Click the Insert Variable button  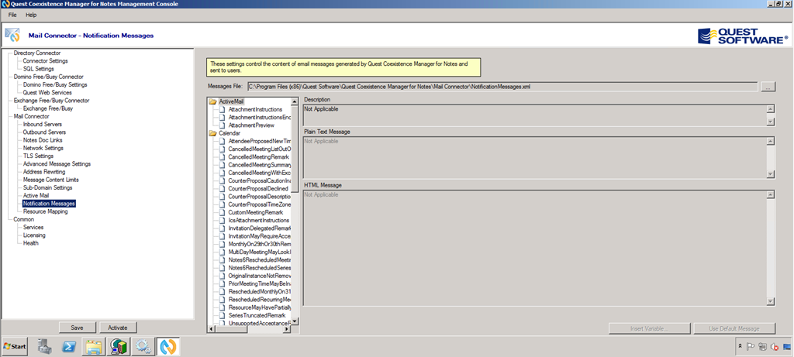pyautogui.click(x=649, y=328)
